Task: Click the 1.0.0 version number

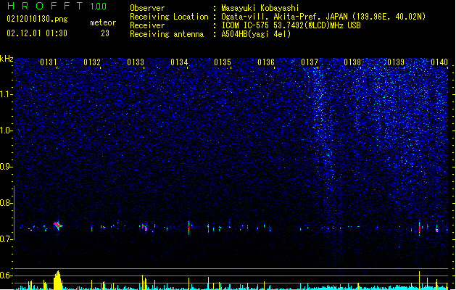Action: click(98, 6)
